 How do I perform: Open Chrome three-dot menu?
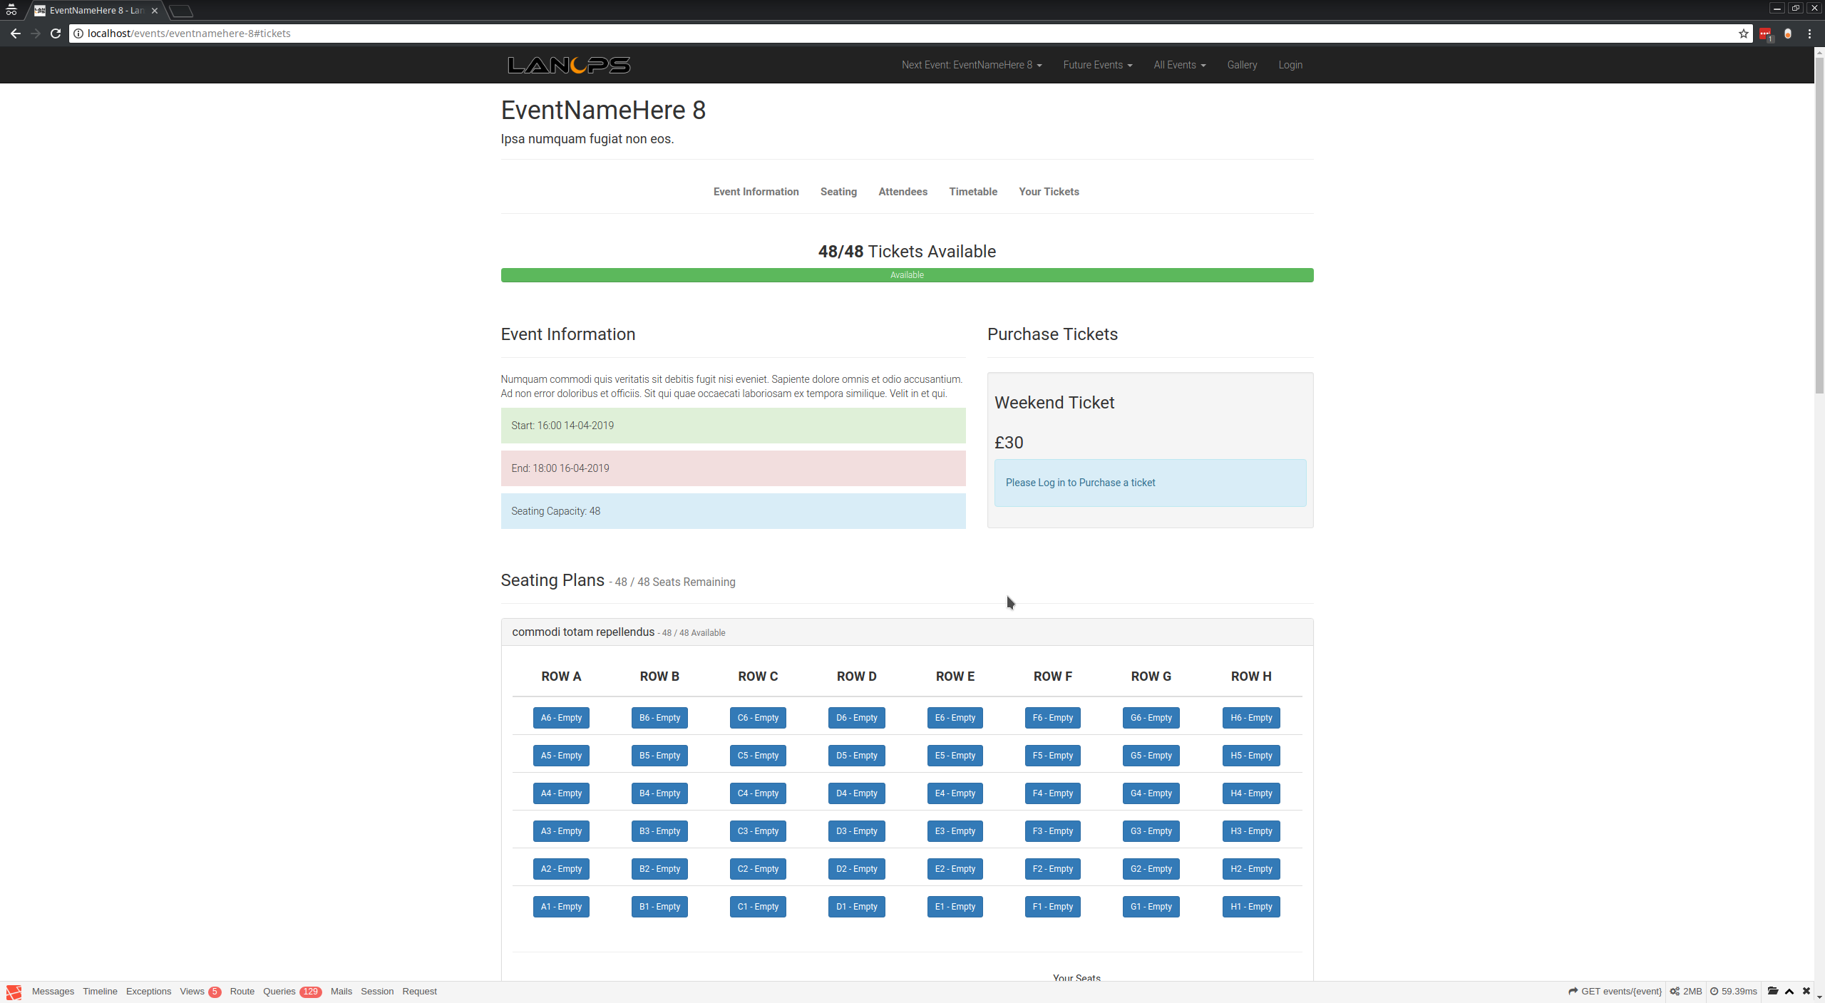pos(1809,34)
